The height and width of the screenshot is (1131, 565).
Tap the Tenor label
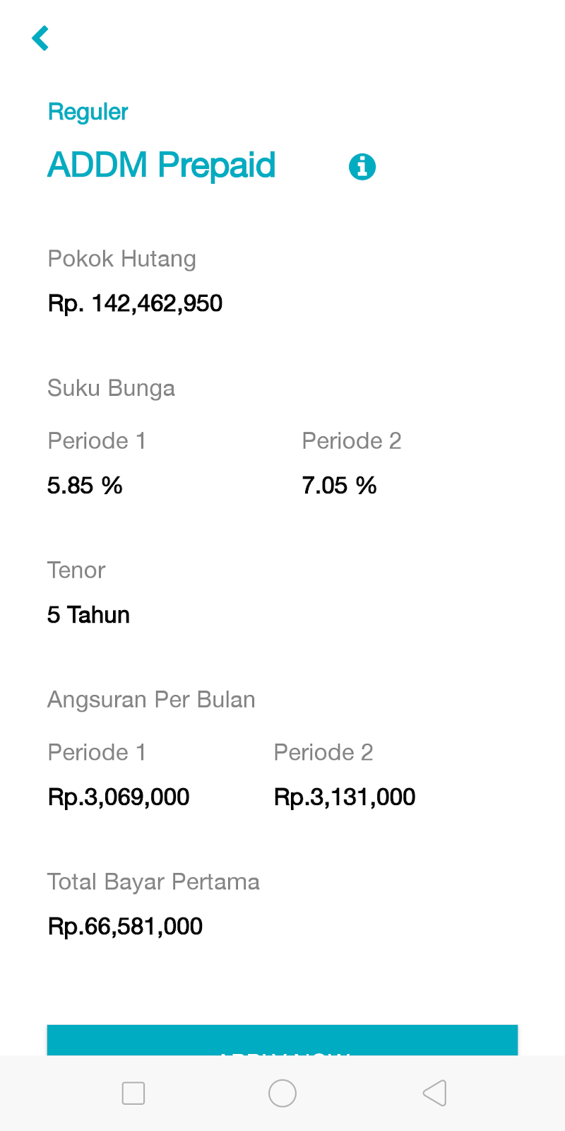(x=76, y=570)
